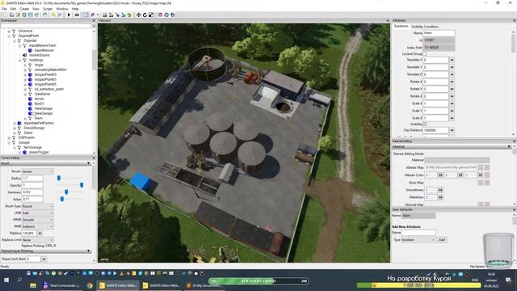Click the eye icon in toolbar
This screenshot has height=291, width=517.
77,15
